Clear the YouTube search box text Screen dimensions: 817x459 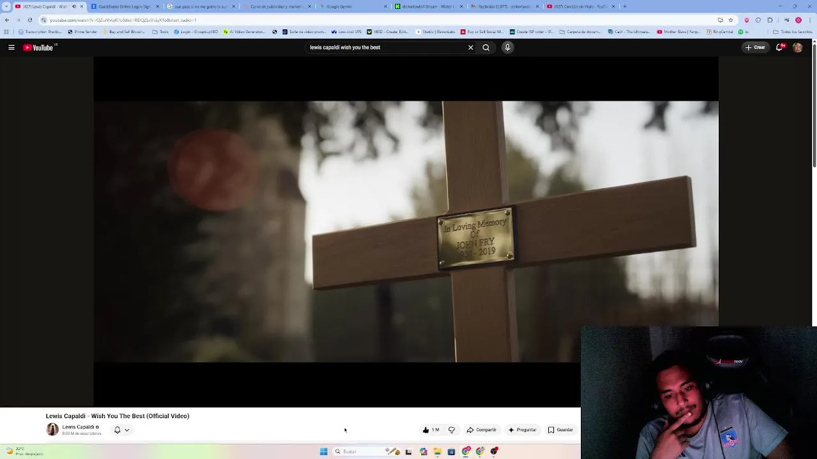click(x=470, y=47)
